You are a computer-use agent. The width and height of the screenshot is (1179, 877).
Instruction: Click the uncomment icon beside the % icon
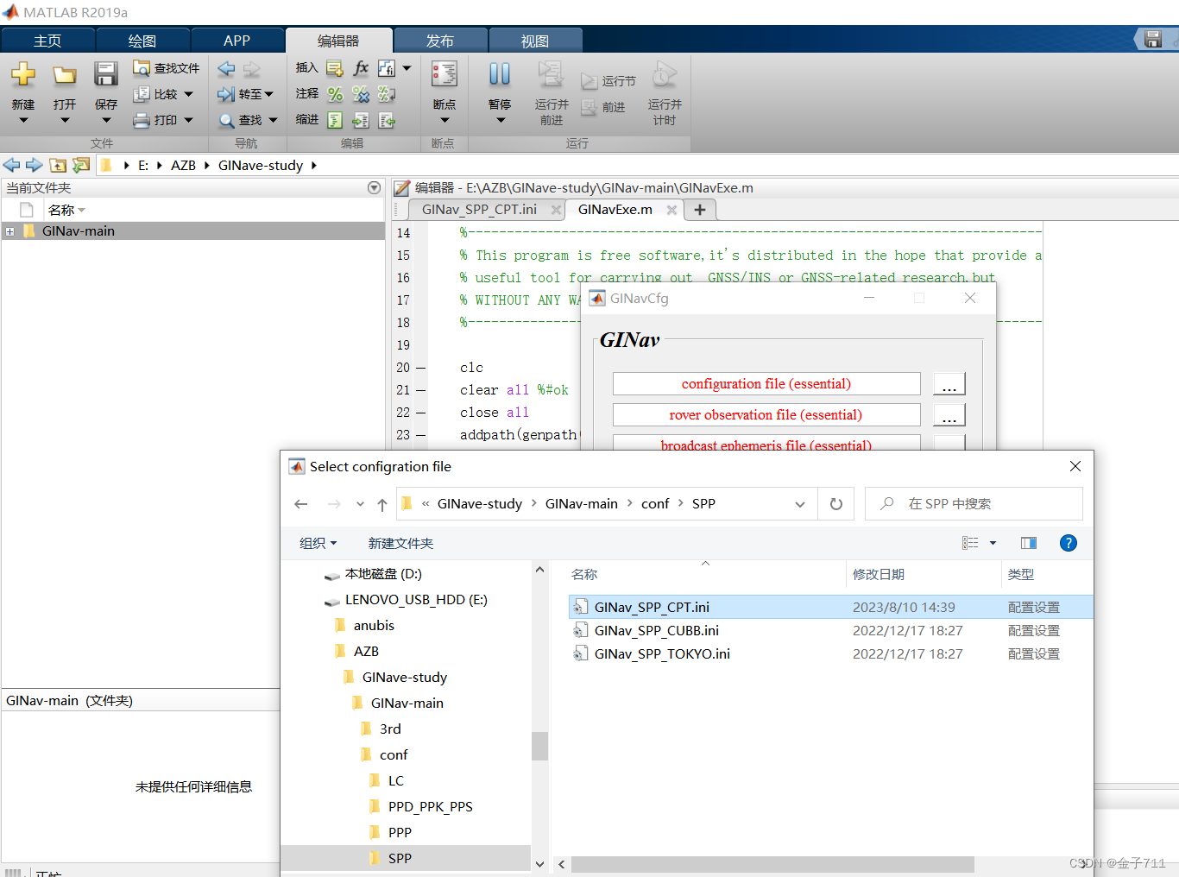[x=361, y=94]
